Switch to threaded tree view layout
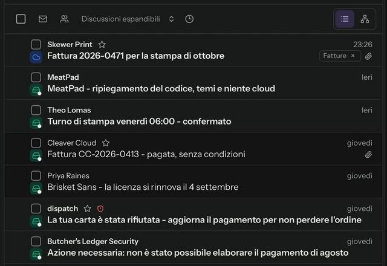This screenshot has width=387, height=266. (365, 19)
